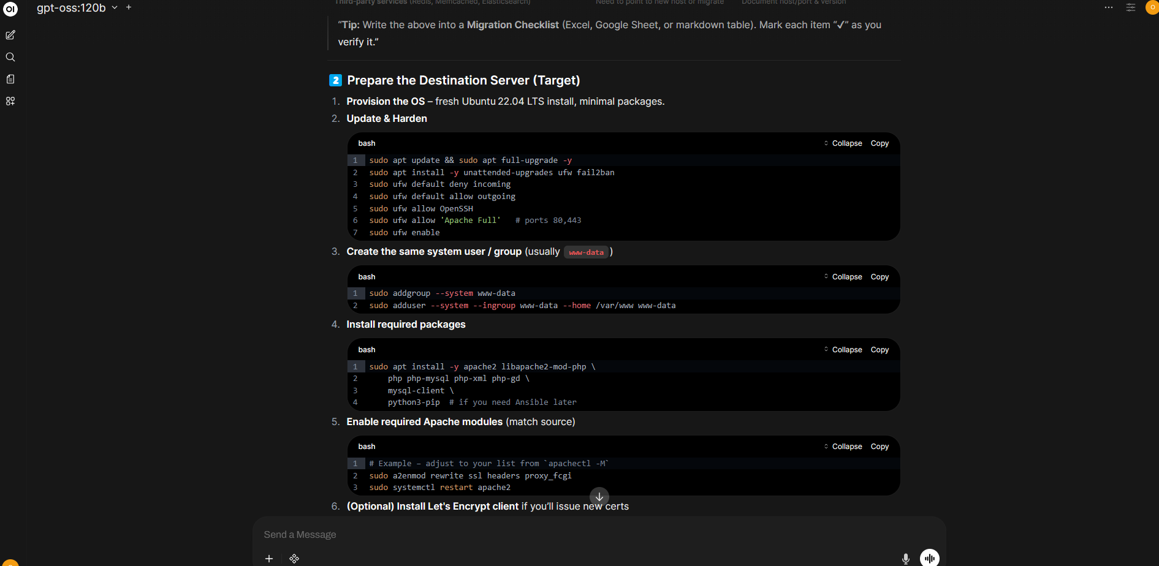Copy the Install required packages code
1159x566 pixels.
click(x=880, y=350)
